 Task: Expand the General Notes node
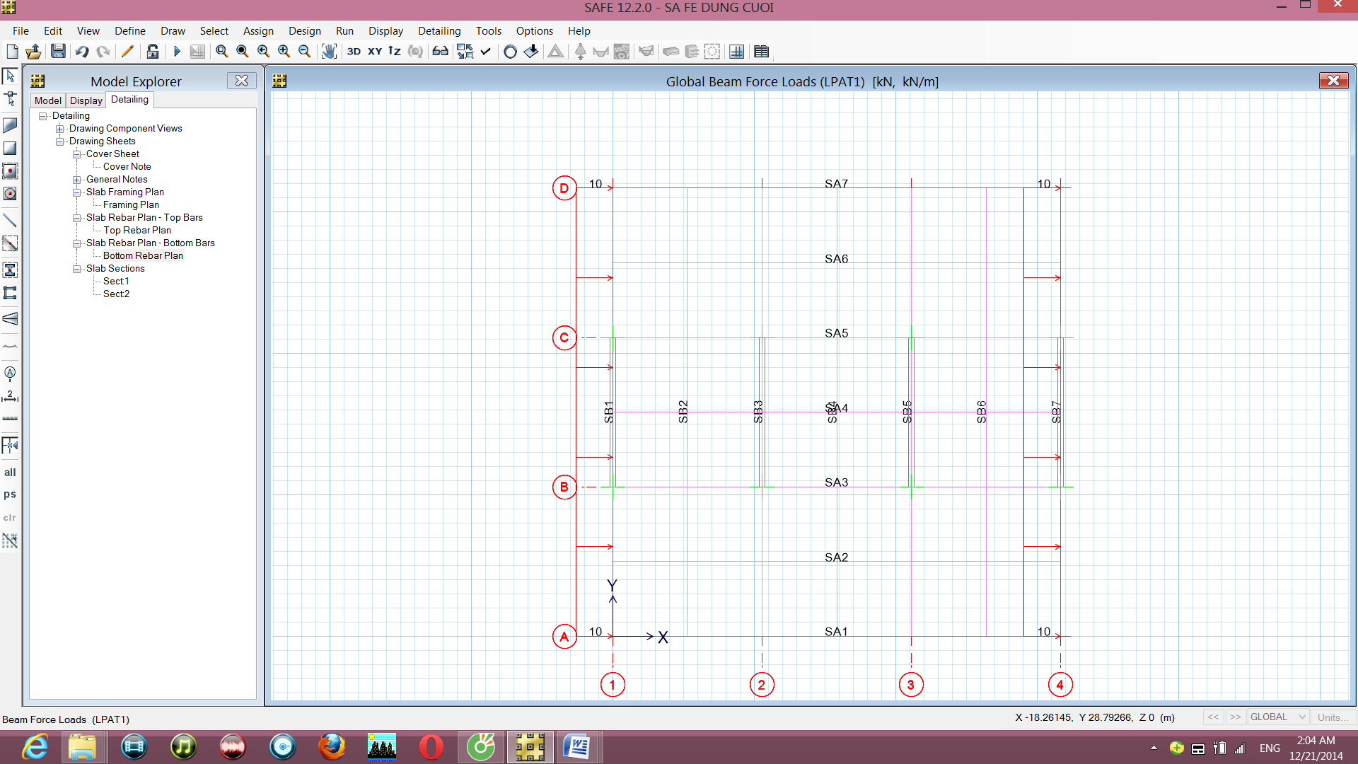click(77, 180)
